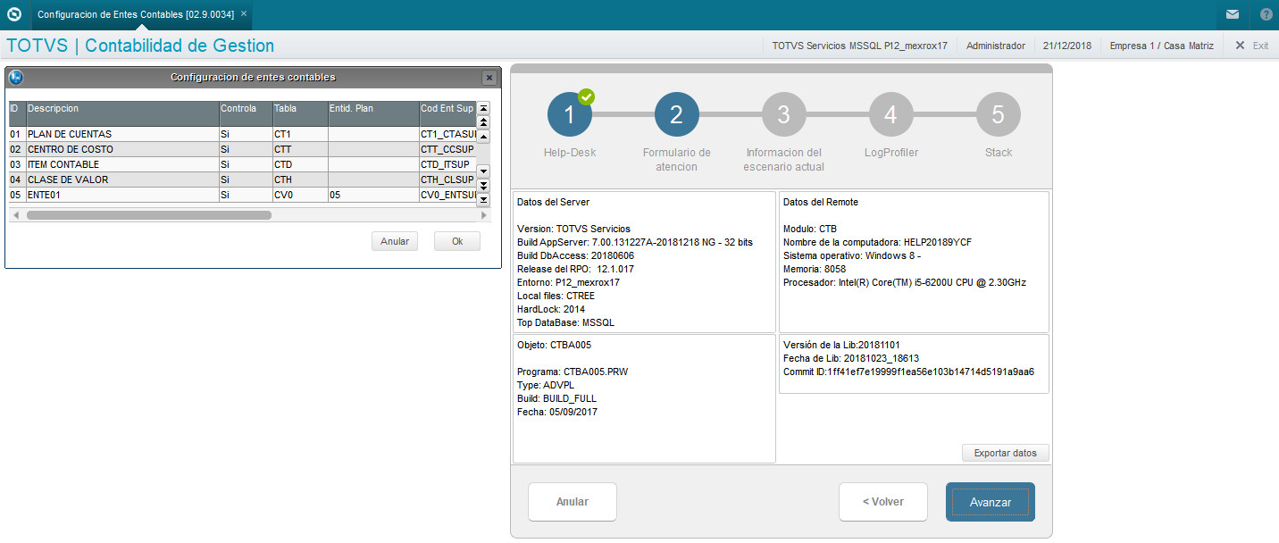
Task: Select wizard step 1 Help-Desk circle
Action: click(570, 114)
